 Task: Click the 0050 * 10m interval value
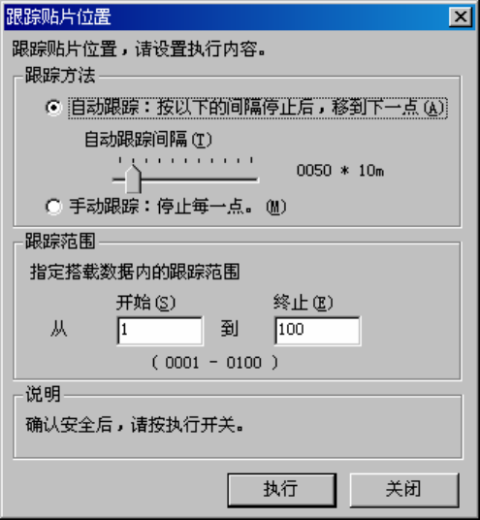(x=340, y=171)
